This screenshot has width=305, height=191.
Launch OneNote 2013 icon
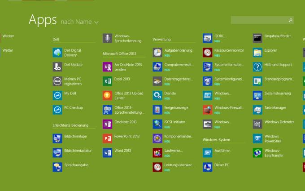point(107,124)
